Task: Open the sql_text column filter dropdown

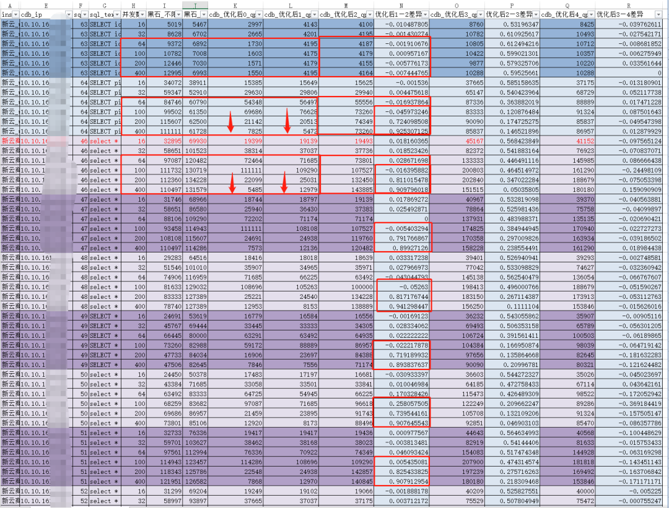Action: coord(117,14)
